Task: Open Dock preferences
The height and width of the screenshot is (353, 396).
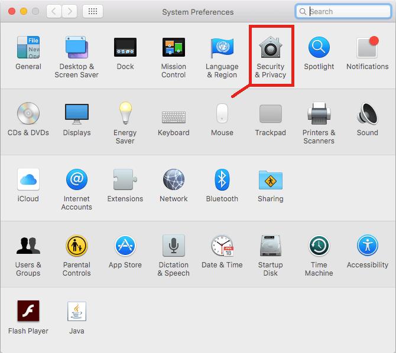Action: pyautogui.click(x=125, y=48)
